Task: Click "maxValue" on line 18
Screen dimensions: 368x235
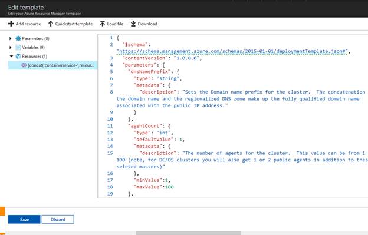Action: (148, 187)
